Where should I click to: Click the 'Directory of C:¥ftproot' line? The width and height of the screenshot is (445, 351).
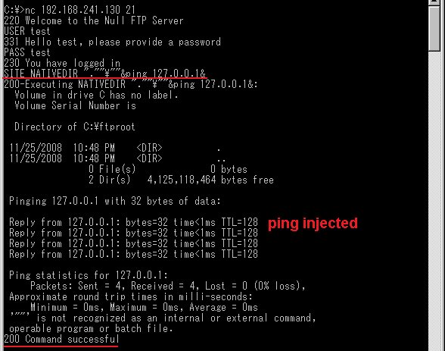pos(75,127)
